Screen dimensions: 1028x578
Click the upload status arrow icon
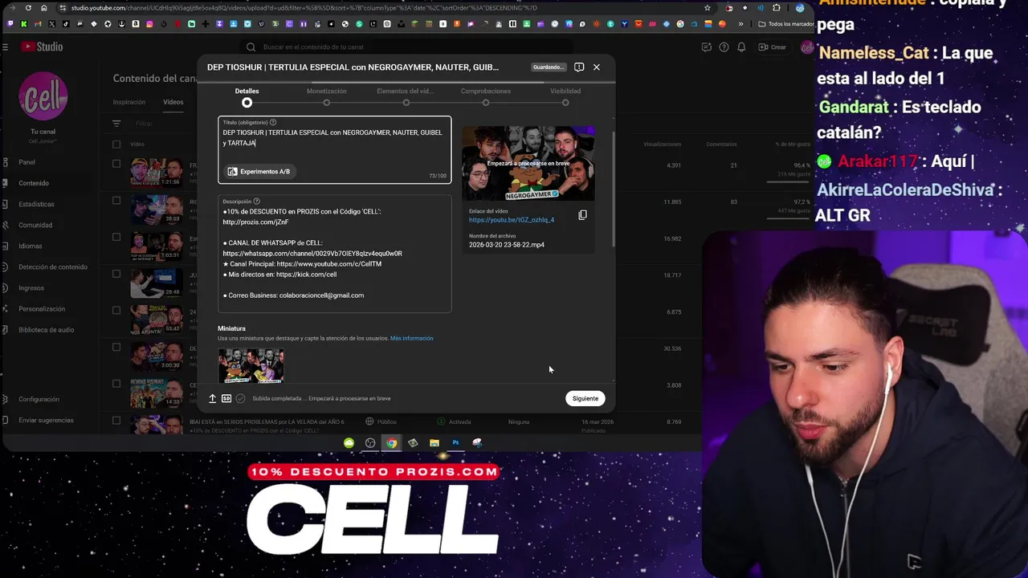212,398
